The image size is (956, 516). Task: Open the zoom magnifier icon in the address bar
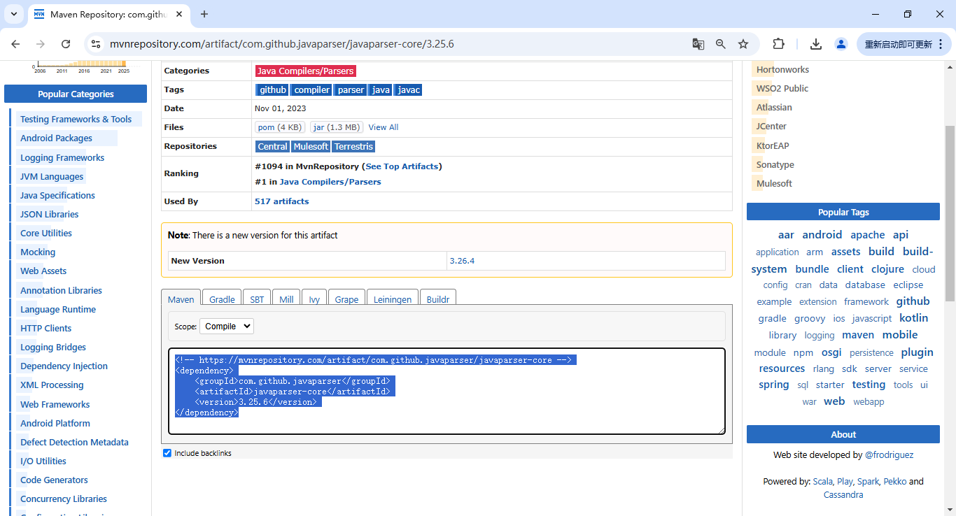(721, 44)
